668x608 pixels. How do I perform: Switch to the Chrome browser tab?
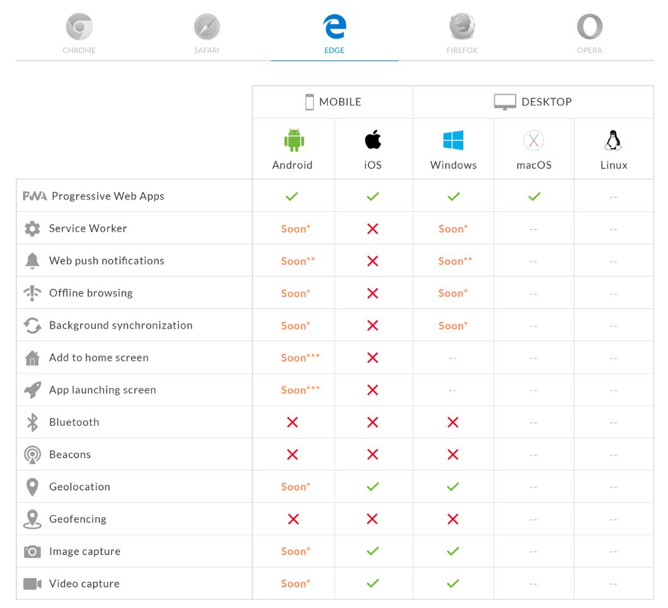tap(79, 34)
